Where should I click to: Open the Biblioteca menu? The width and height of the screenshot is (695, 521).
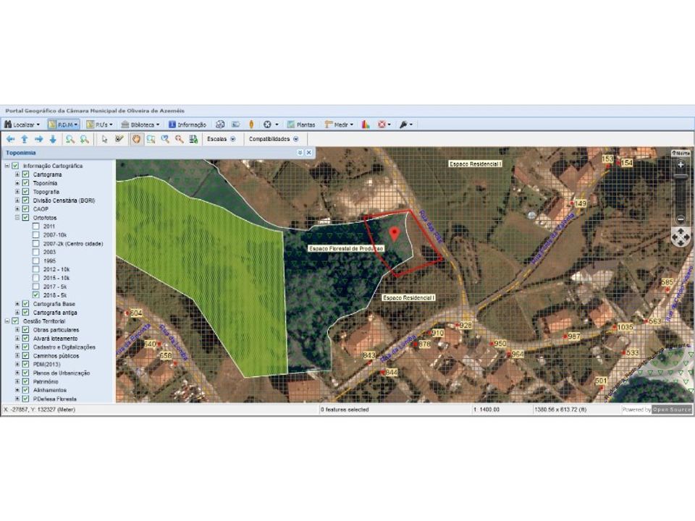(140, 124)
